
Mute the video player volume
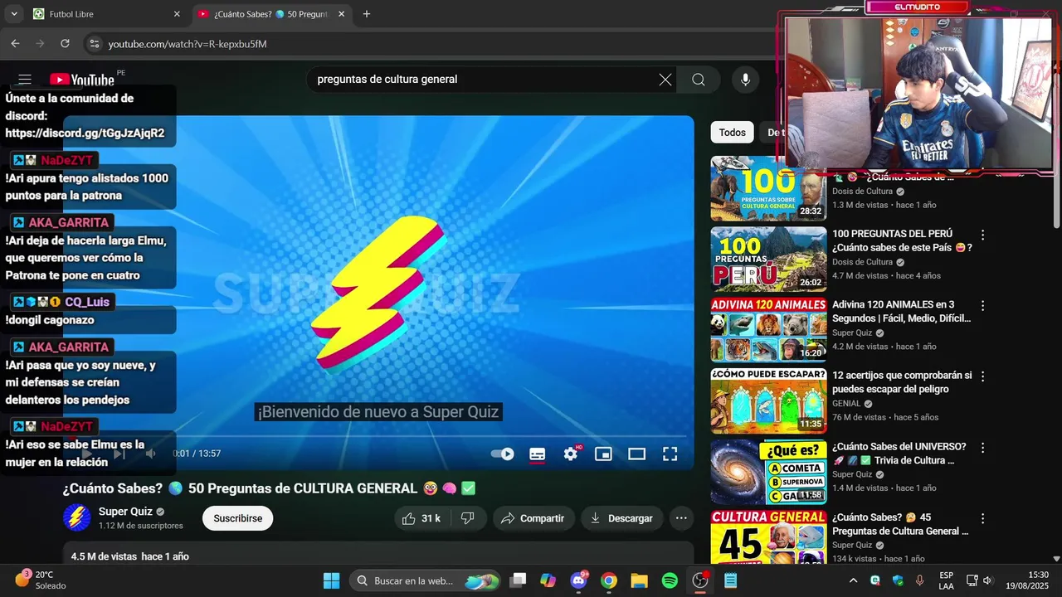tap(150, 454)
